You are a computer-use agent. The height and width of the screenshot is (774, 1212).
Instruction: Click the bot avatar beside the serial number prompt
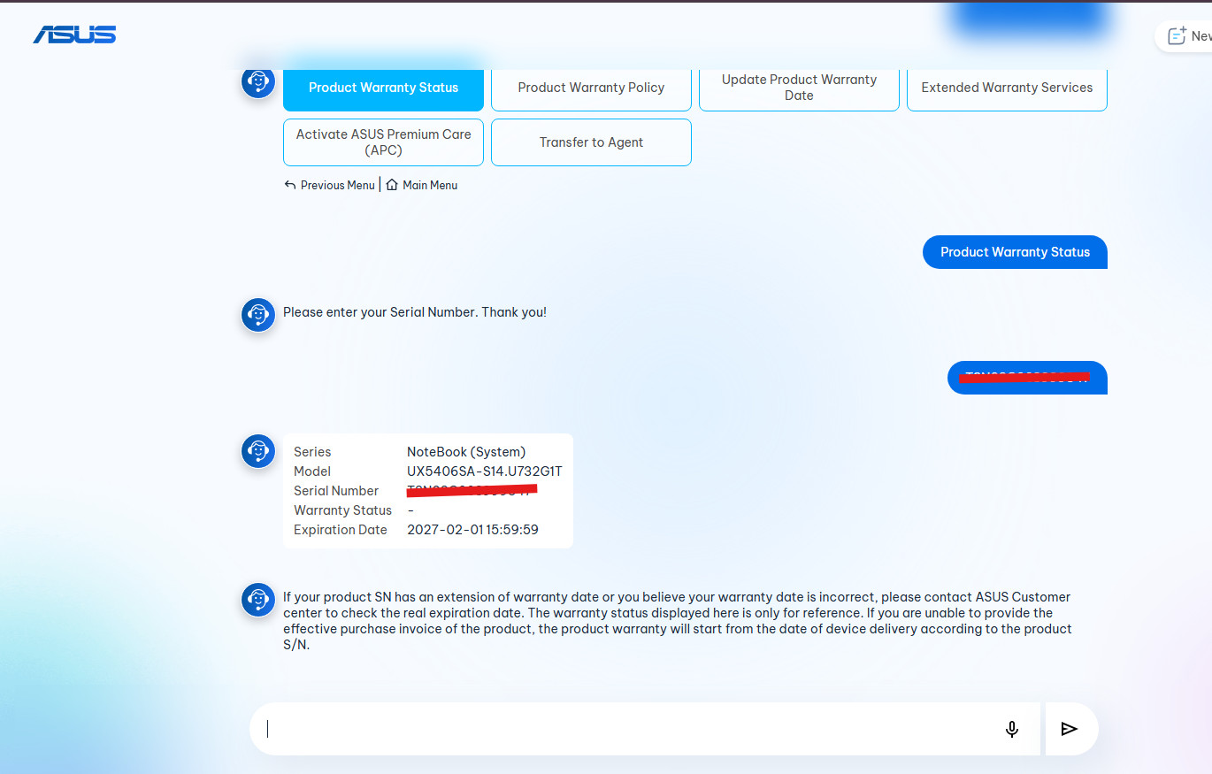click(x=258, y=314)
